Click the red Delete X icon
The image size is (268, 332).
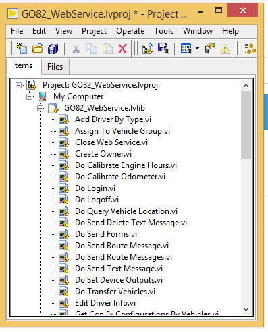pyautogui.click(x=122, y=49)
